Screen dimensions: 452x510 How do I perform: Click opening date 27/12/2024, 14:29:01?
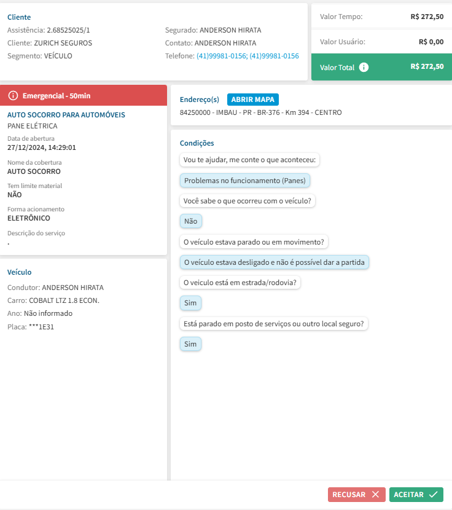tap(42, 147)
